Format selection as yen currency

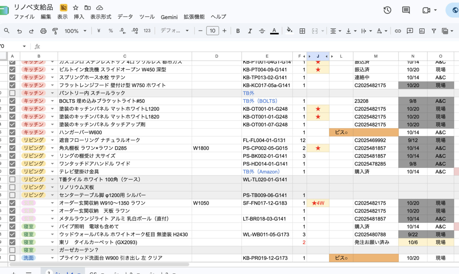click(99, 31)
